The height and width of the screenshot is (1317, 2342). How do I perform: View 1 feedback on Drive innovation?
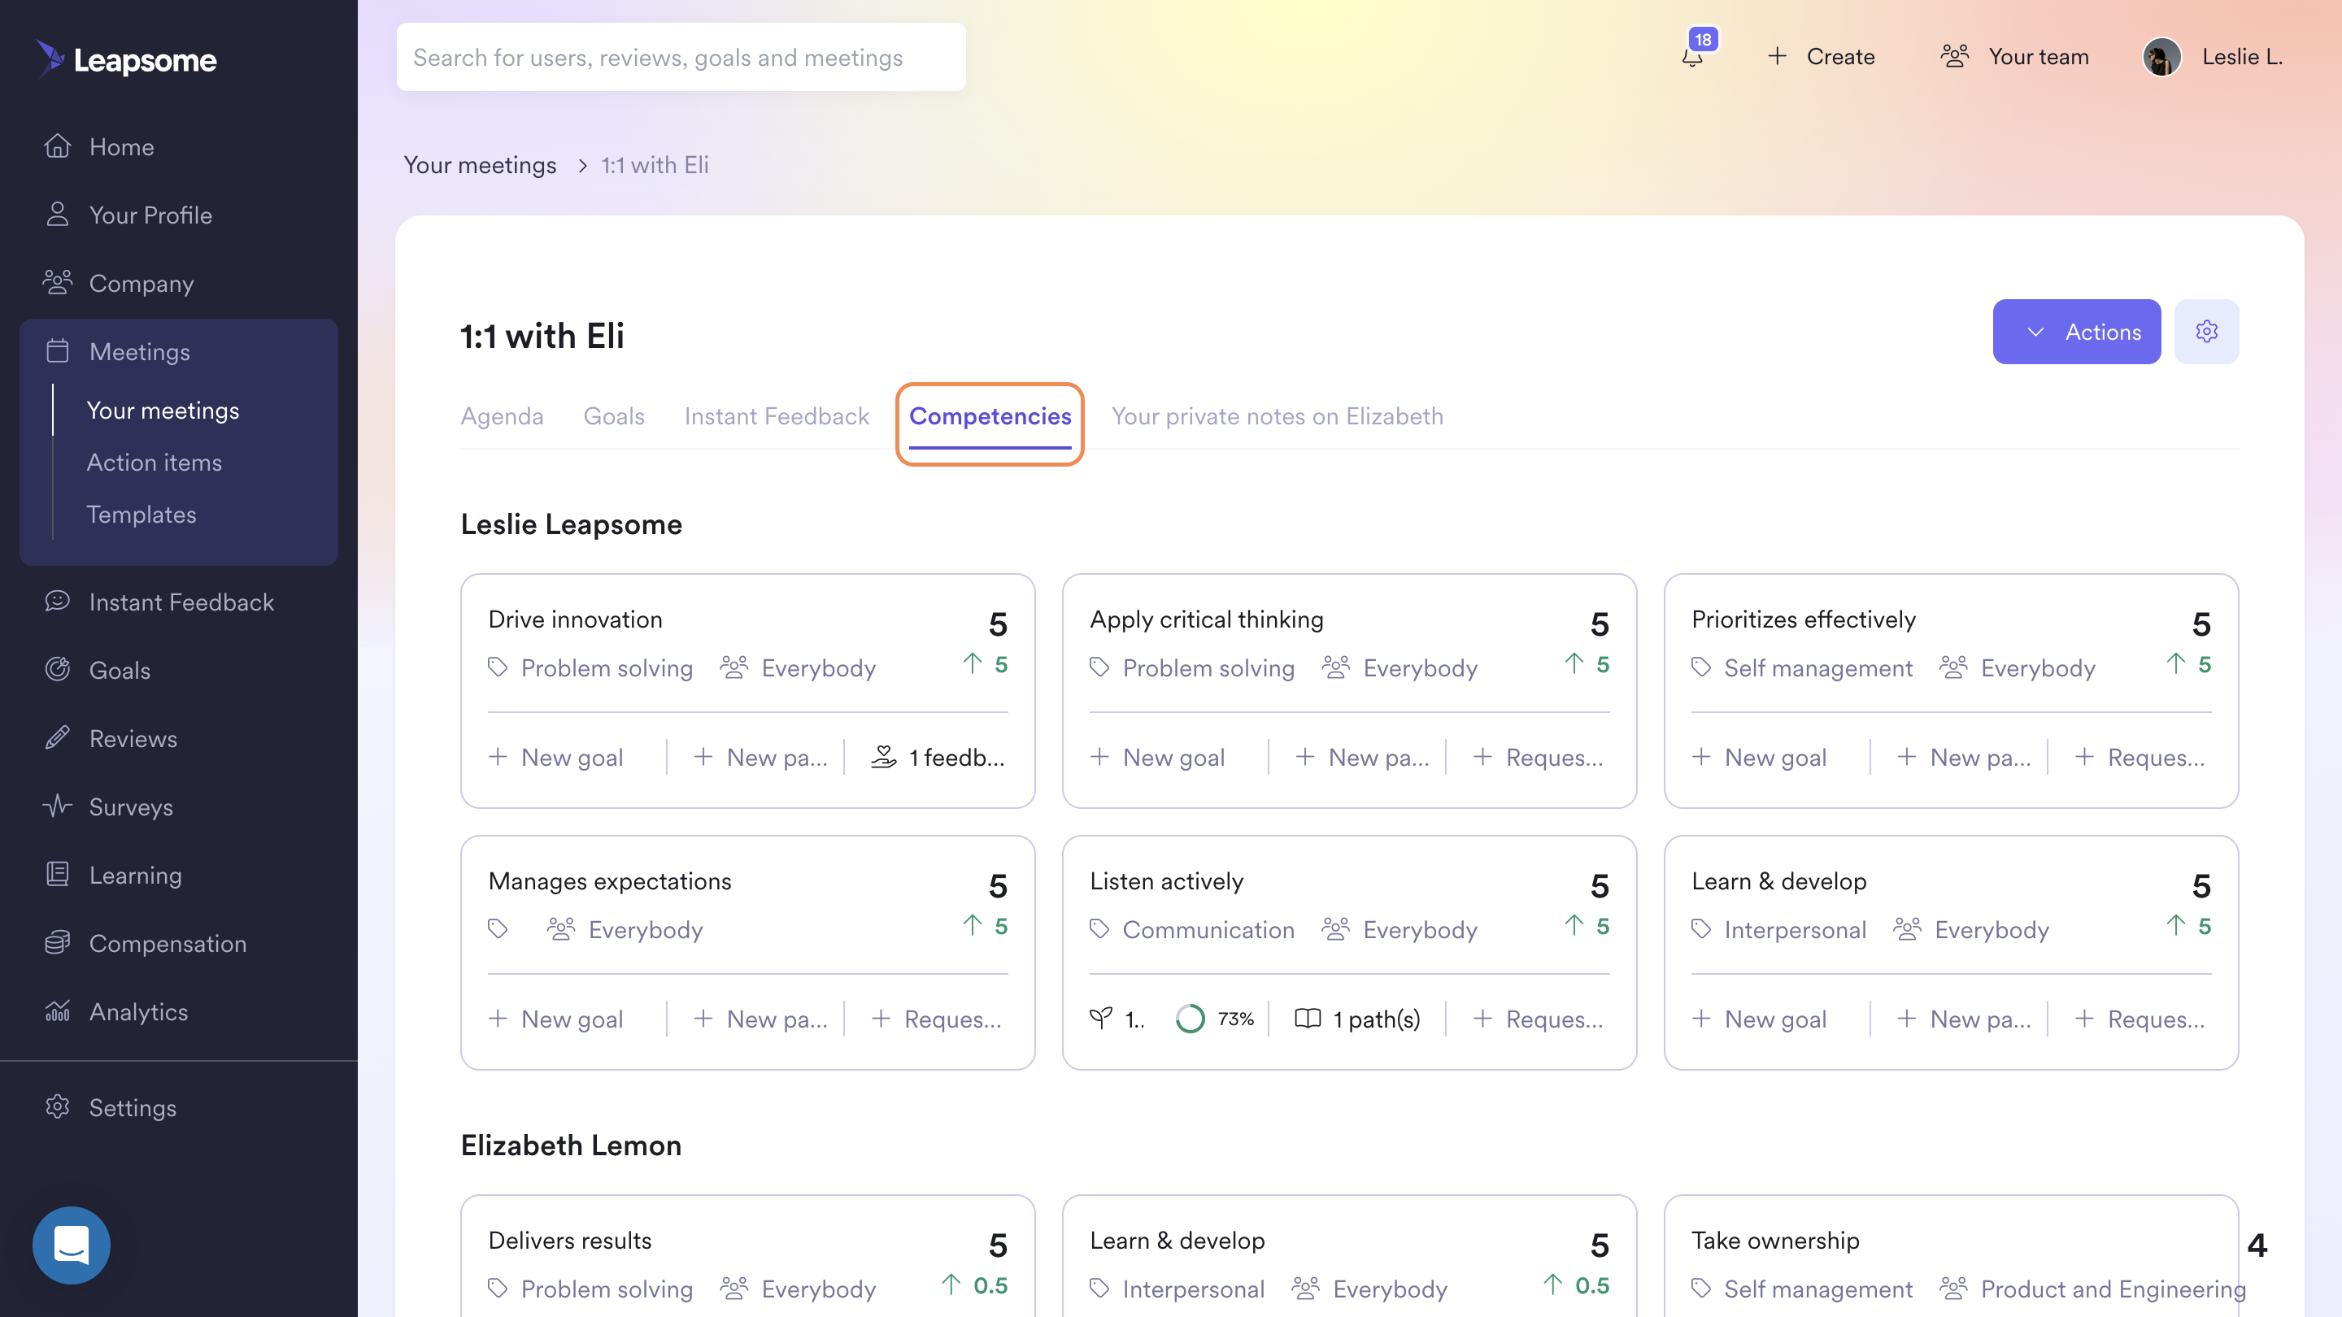938,757
